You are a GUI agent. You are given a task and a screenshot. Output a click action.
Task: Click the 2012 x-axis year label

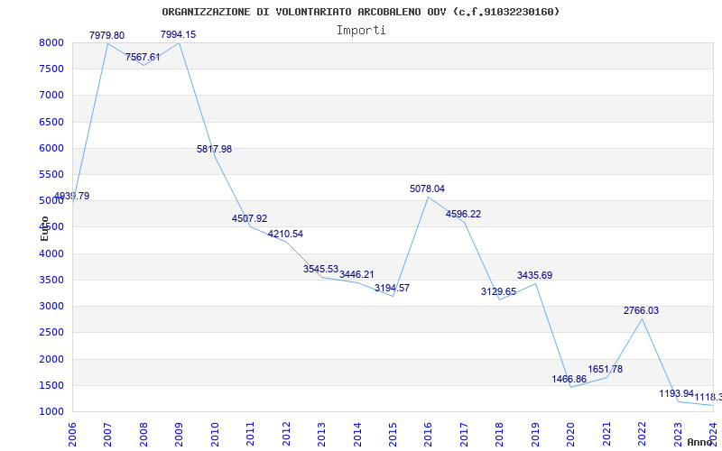tap(286, 434)
